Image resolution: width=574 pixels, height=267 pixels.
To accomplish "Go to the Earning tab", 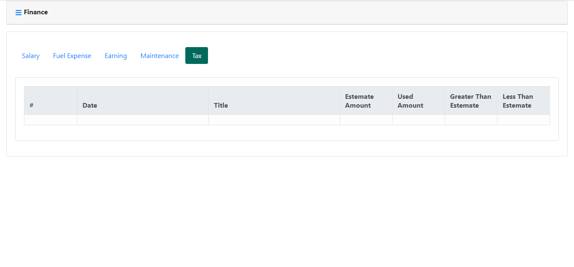I will pyautogui.click(x=116, y=56).
